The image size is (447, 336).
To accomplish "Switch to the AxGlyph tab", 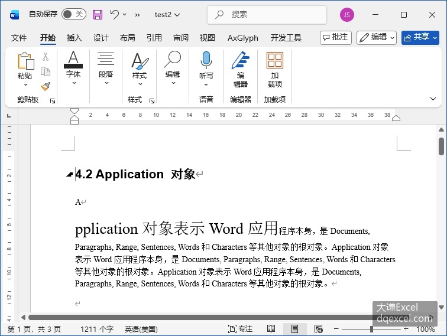I will click(243, 38).
